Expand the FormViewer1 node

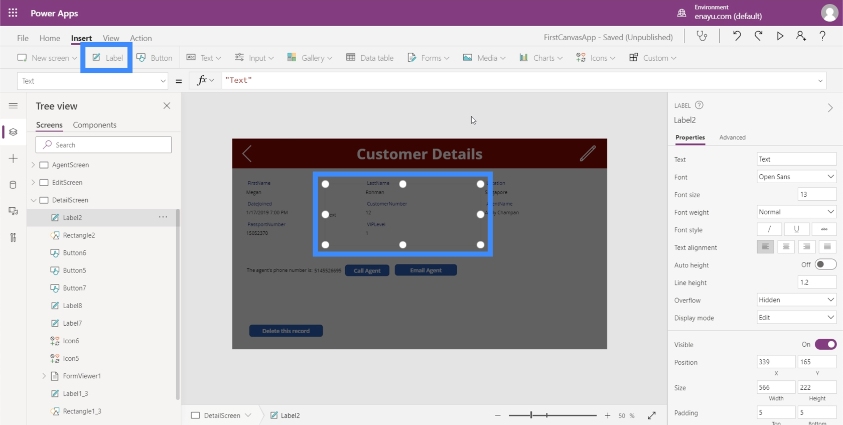(x=44, y=376)
